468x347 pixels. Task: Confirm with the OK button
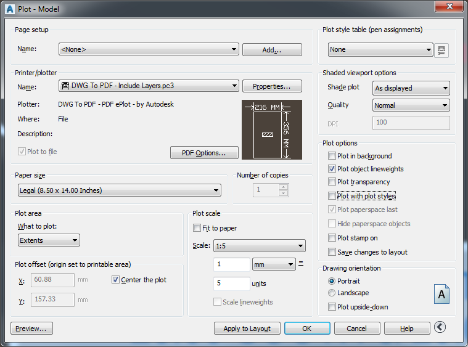pyautogui.click(x=307, y=329)
